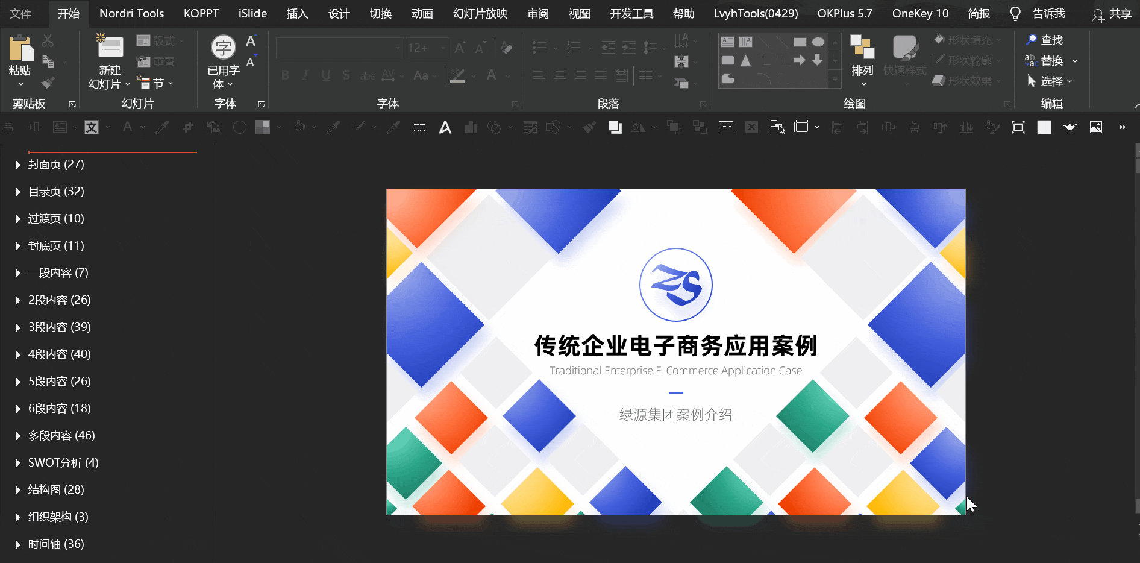The image size is (1140, 563).
Task: Click the 共享 (Share) button
Action: (x=1112, y=14)
